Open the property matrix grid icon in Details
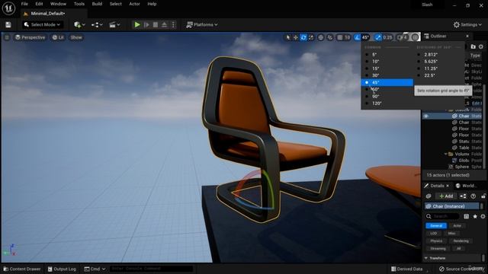Image resolution: width=488 pixels, height=274 pixels. click(466, 216)
